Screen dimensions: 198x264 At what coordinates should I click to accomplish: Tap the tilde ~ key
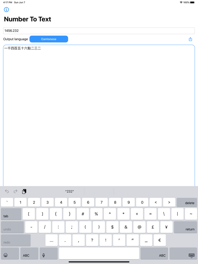pos(191,214)
